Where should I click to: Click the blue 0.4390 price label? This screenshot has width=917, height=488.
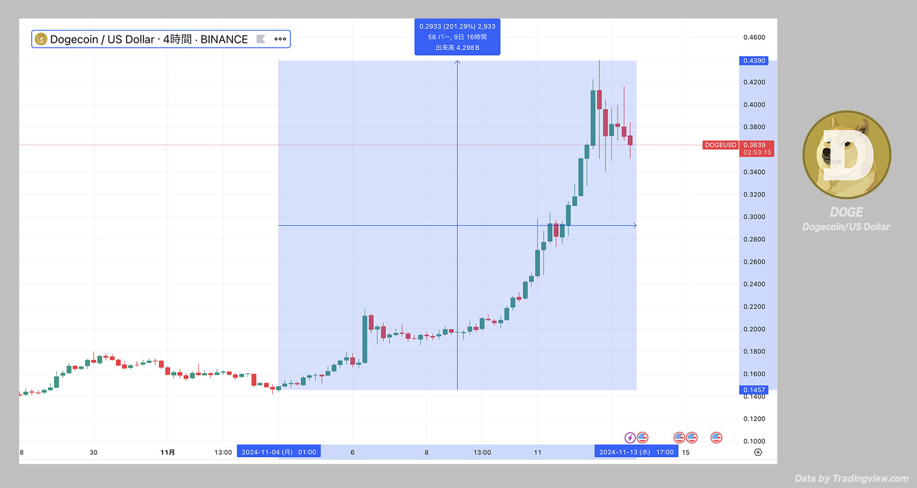(x=754, y=60)
